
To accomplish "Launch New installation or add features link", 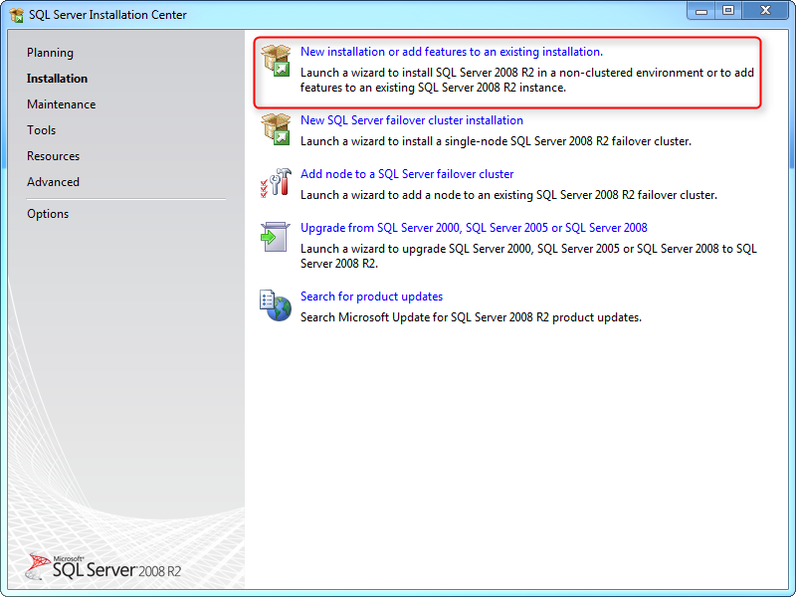I will [452, 52].
